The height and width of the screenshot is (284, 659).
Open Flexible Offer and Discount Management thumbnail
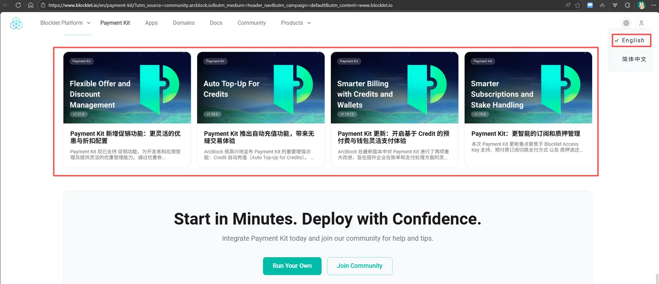(127, 88)
